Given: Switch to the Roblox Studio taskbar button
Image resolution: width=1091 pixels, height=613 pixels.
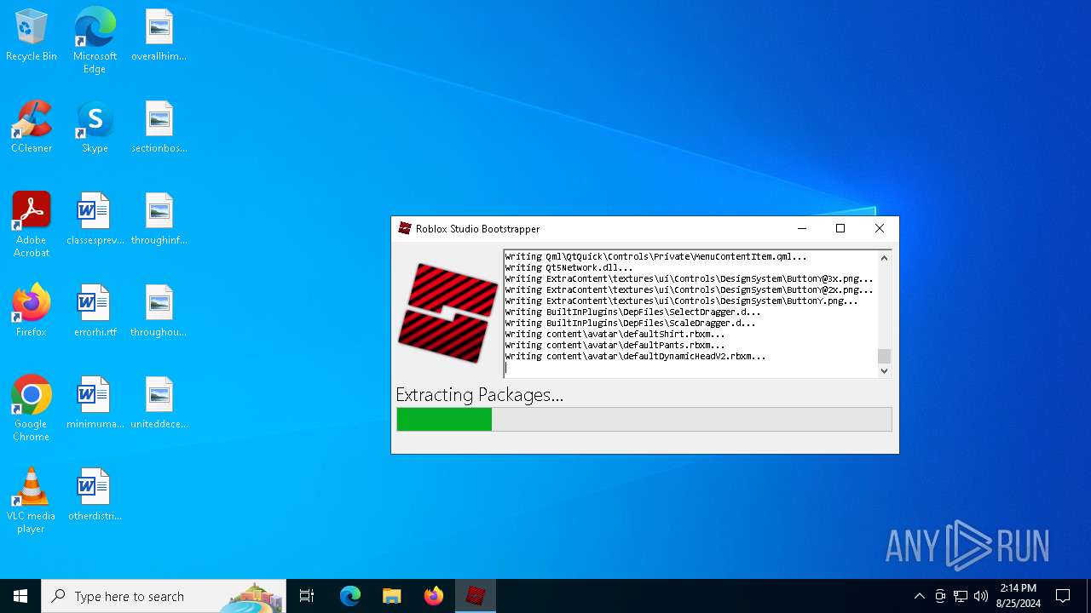Looking at the screenshot, I should [476, 596].
